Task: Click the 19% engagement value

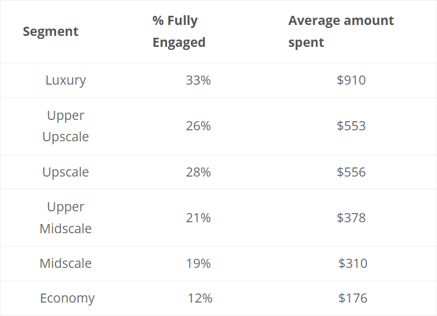Action: pos(198,264)
